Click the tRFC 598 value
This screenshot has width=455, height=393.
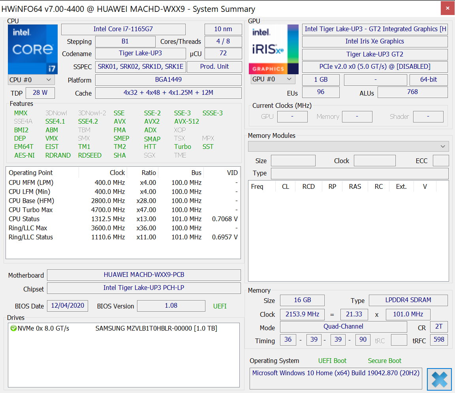(x=439, y=340)
